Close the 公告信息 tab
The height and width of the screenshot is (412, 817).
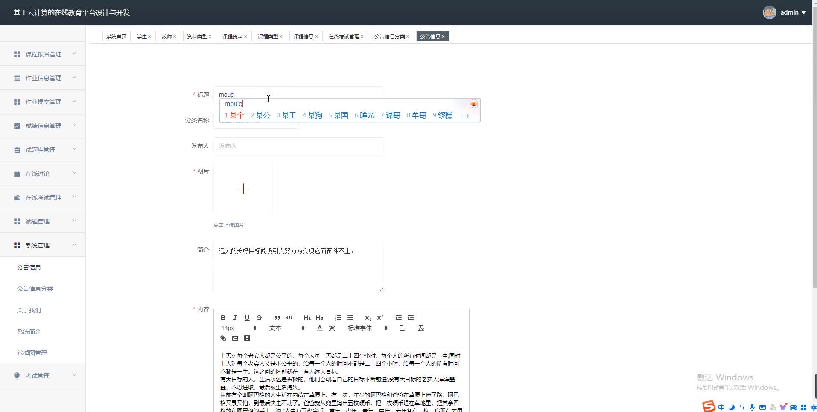(443, 37)
